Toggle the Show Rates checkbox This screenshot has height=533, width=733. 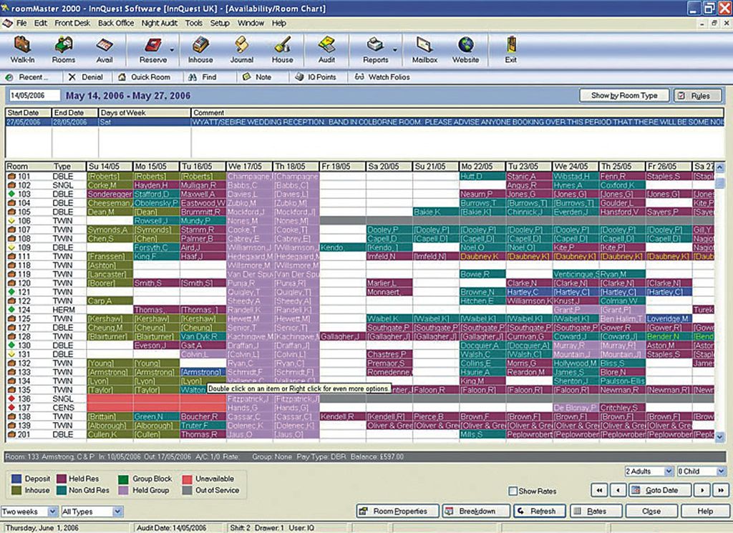point(513,491)
